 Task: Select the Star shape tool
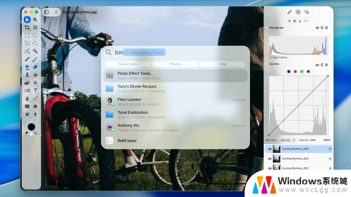point(27,114)
